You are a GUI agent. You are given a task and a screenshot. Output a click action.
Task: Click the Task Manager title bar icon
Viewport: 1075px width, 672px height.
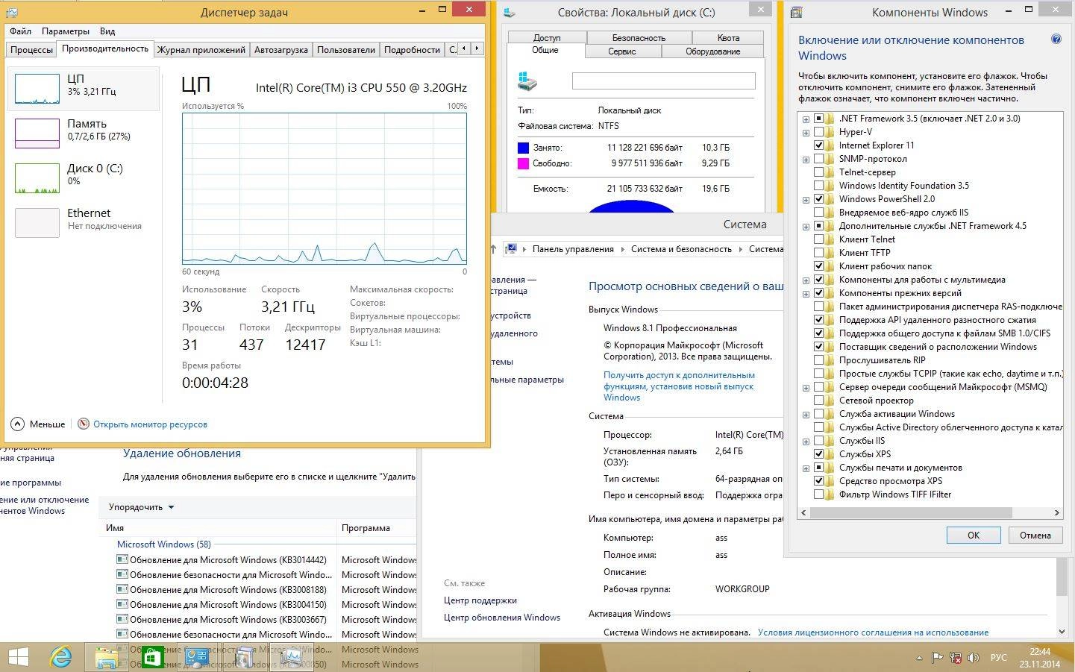[x=12, y=12]
